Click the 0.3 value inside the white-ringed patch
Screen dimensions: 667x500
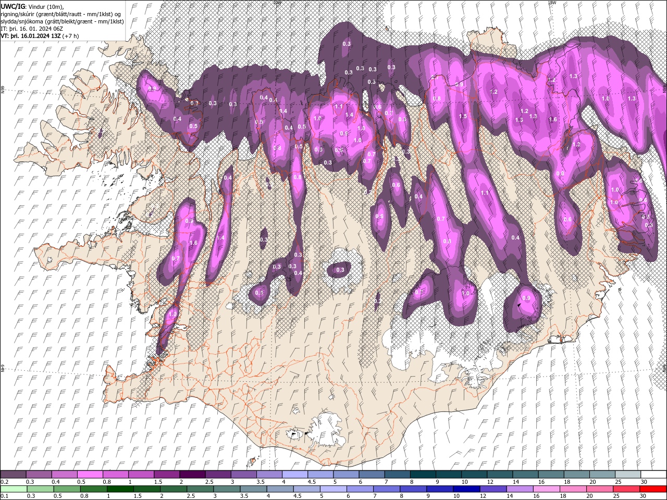pyautogui.click(x=340, y=270)
